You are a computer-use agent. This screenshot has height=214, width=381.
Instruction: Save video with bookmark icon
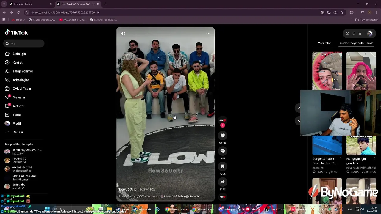point(222,166)
